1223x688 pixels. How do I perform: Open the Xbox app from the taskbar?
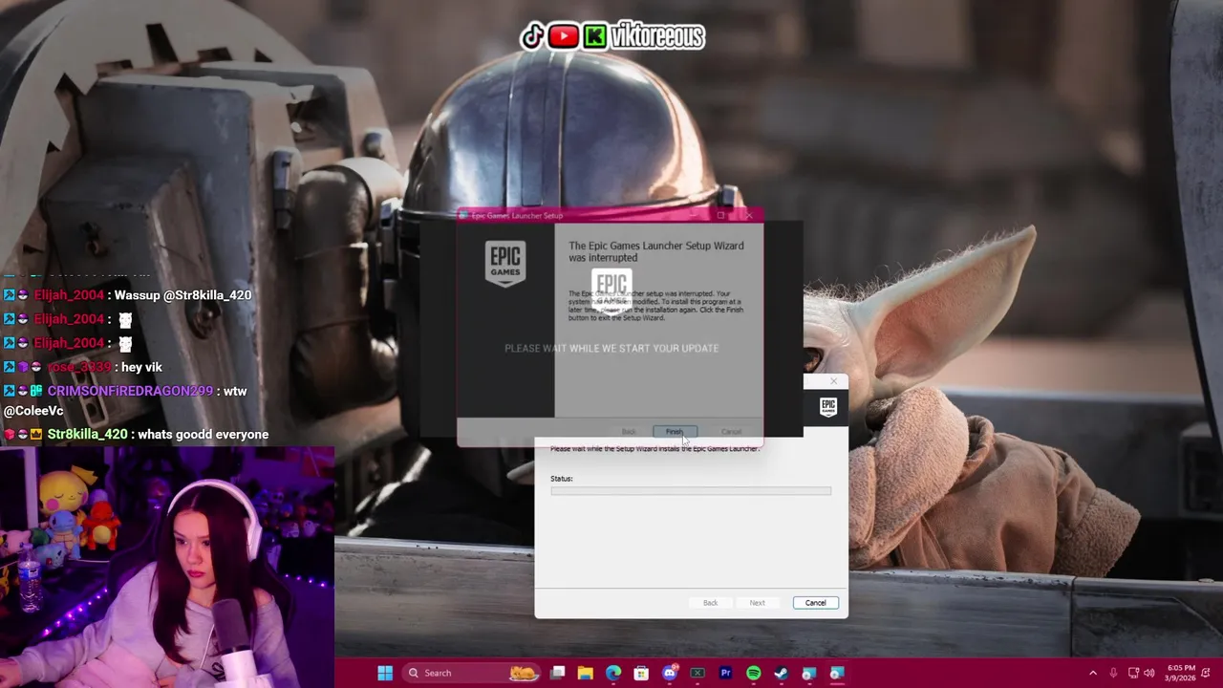click(x=697, y=673)
